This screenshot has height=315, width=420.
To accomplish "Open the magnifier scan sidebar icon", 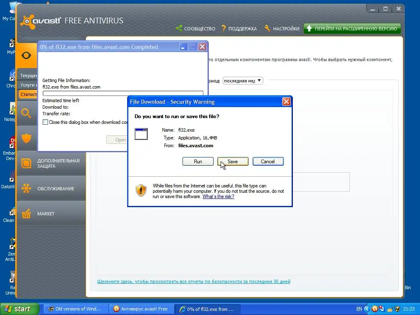I will [26, 113].
